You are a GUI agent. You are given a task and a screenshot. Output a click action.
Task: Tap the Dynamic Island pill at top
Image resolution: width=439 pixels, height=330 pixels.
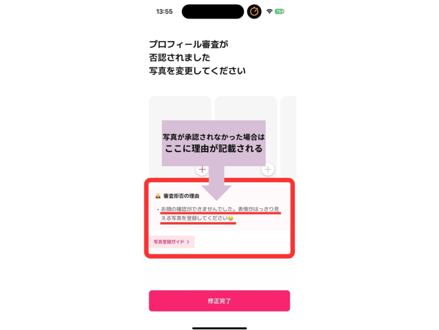point(213,12)
